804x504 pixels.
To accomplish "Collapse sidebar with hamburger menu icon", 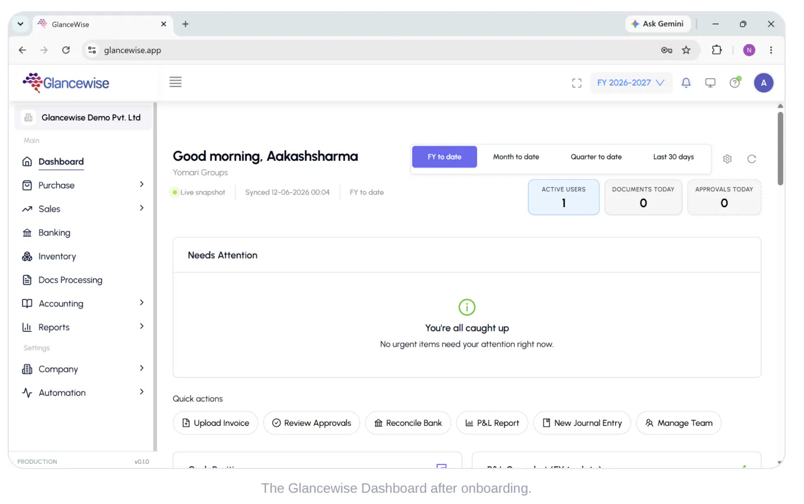I will tap(175, 82).
